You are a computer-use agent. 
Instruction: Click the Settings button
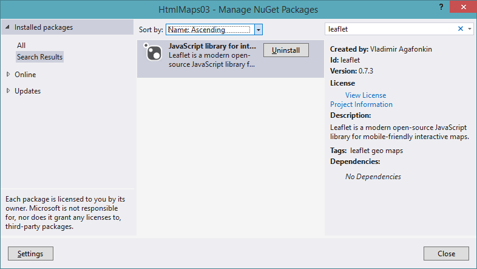click(x=30, y=253)
